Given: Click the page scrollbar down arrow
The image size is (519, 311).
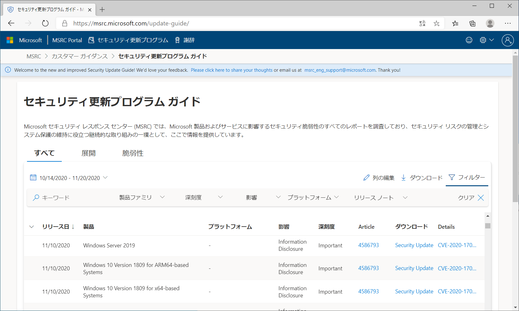Looking at the screenshot, I should [516, 307].
